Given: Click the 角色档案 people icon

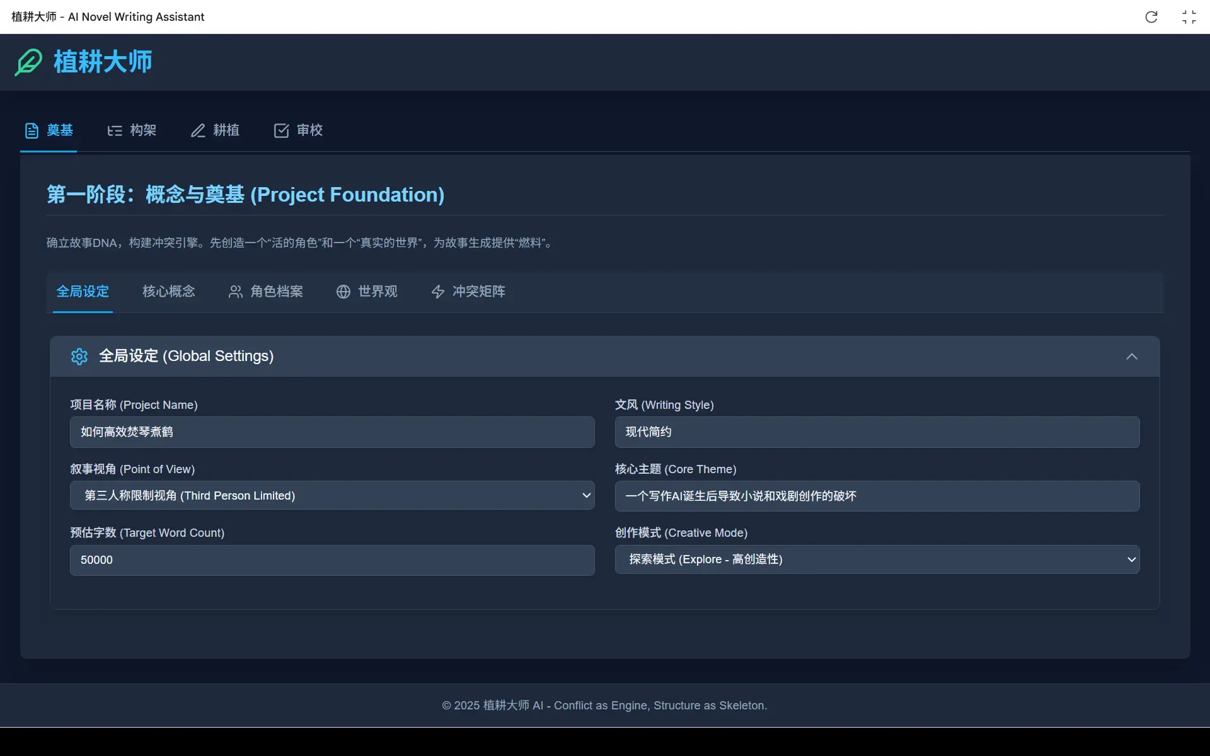Looking at the screenshot, I should click(235, 292).
